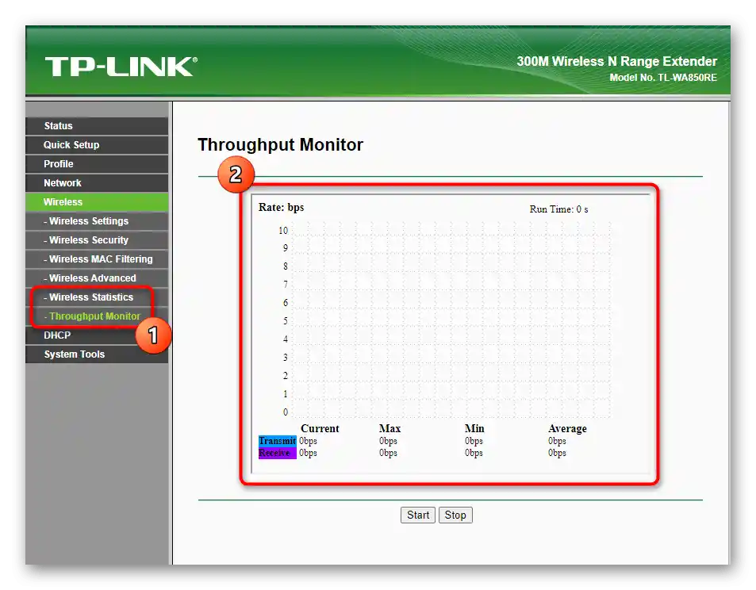
Task: Click the Stop button
Action: (x=455, y=515)
